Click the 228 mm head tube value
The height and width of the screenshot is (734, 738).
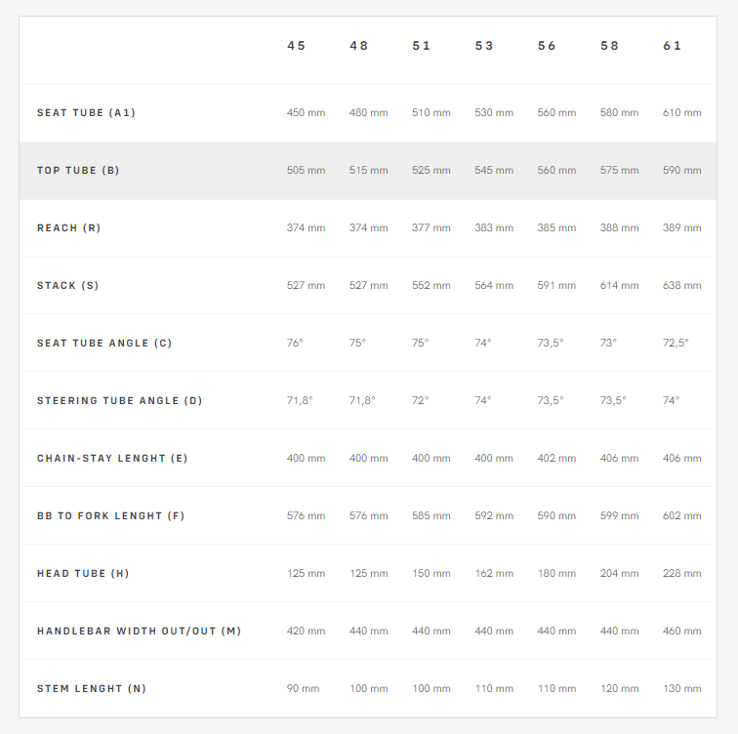click(681, 574)
